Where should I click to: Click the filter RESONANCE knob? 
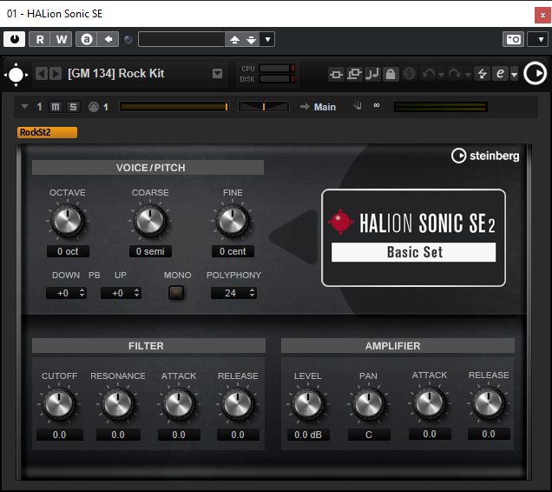coord(118,404)
